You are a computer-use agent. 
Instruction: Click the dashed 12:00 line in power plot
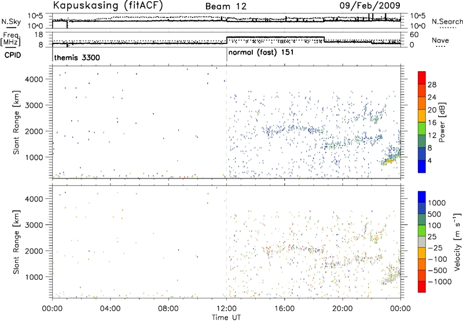(226, 122)
